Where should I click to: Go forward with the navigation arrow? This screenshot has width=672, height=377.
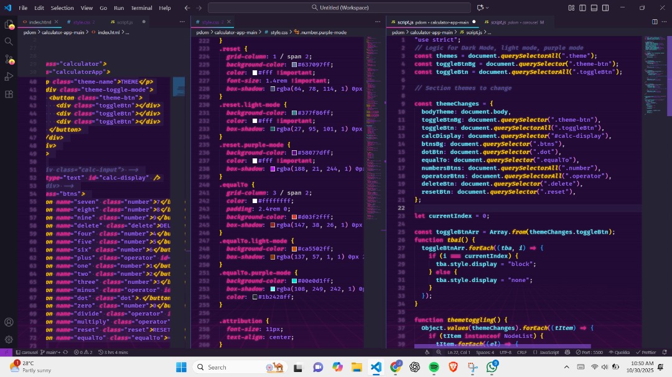tap(199, 7)
